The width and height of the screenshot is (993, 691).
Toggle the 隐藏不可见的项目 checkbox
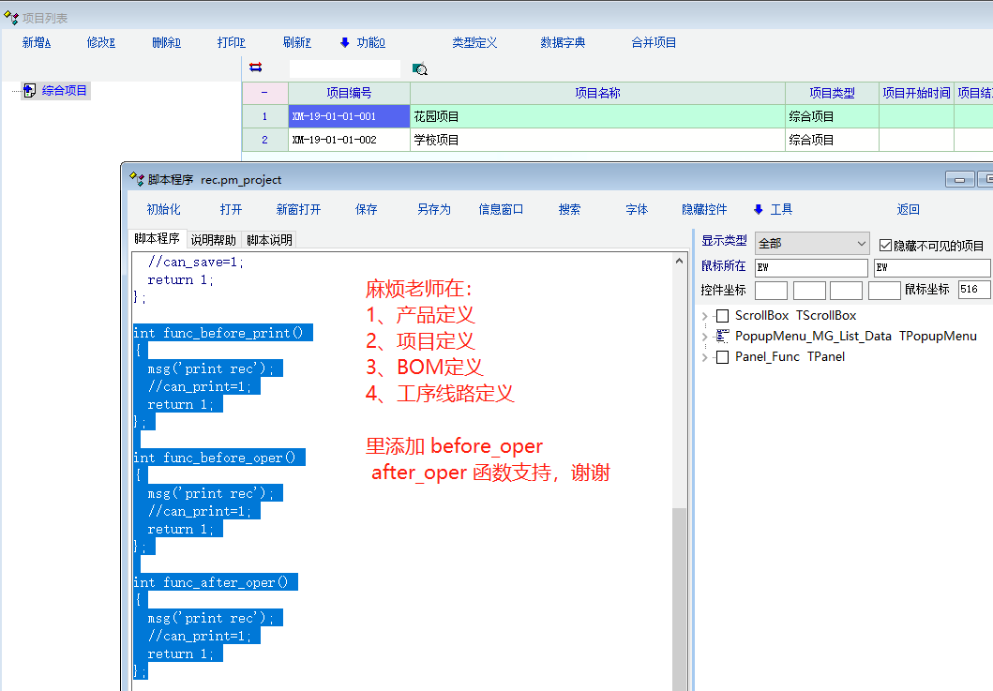click(885, 245)
